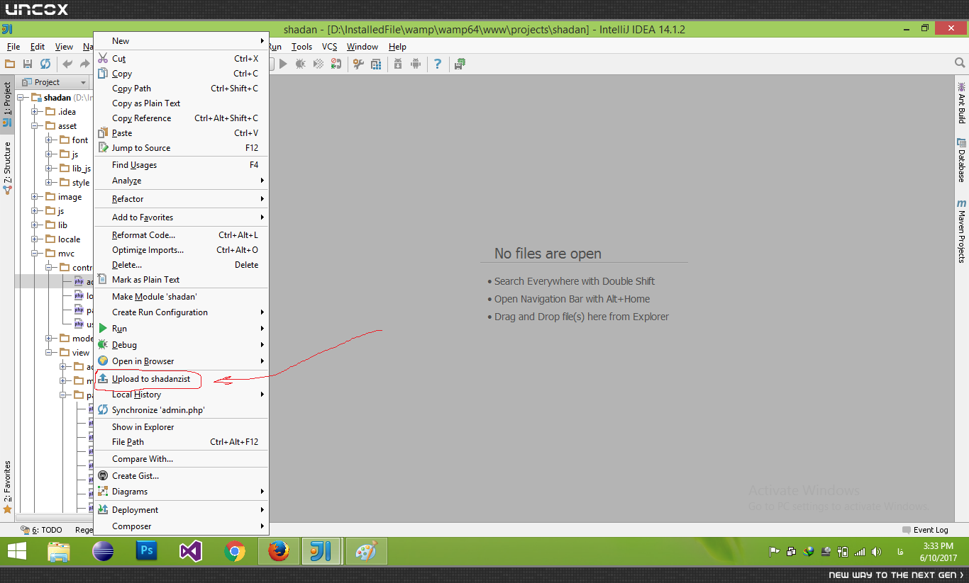Click the Debug bug icon in toolbar

click(x=301, y=64)
